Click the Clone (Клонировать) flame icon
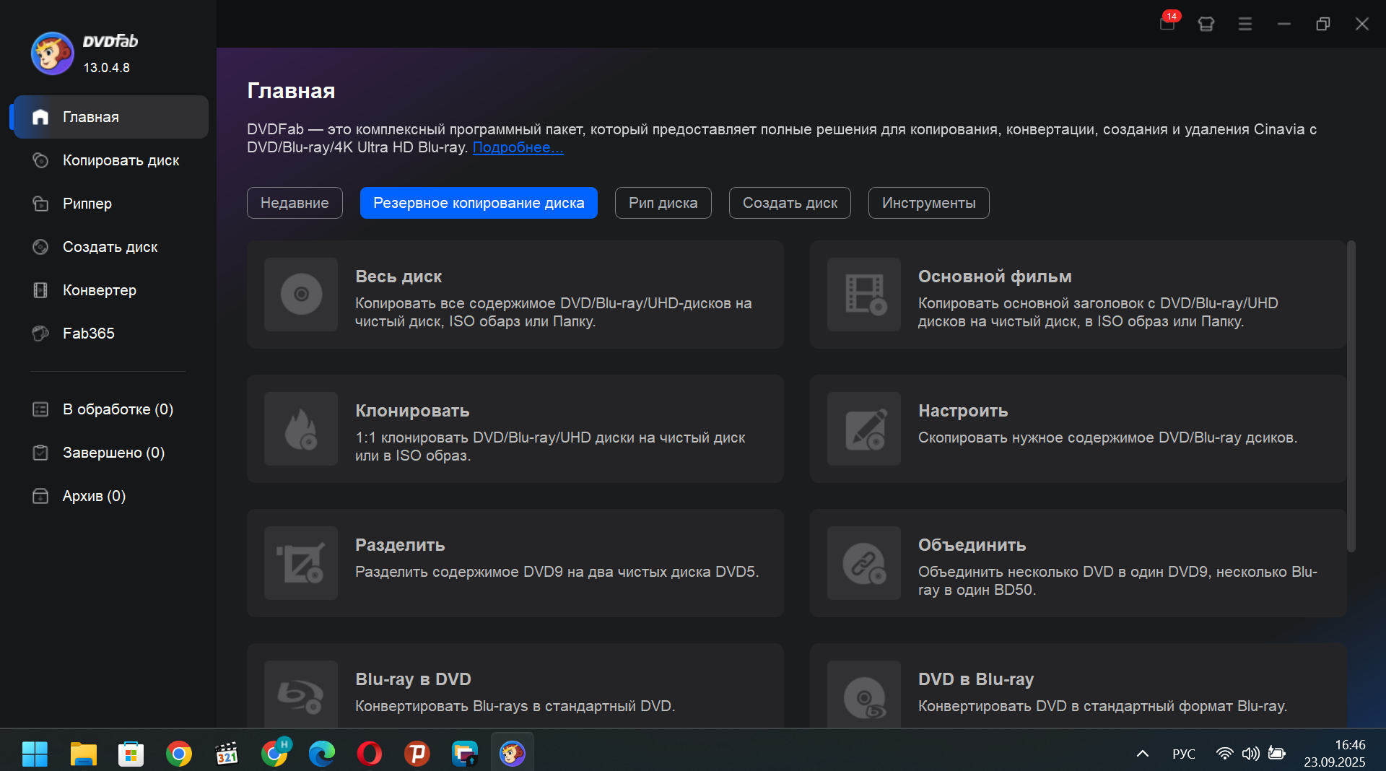 tap(301, 429)
